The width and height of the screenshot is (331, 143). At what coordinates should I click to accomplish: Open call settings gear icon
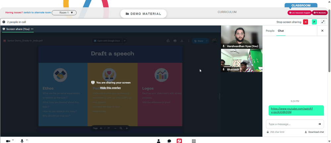tap(4, 22)
